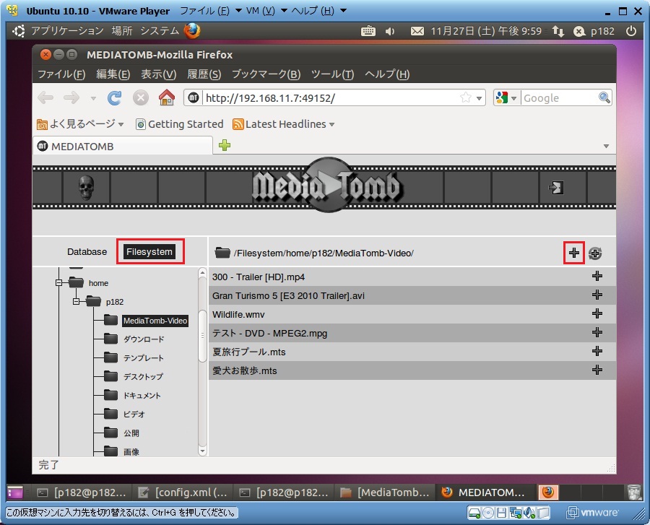Click the tree scrollbar down arrow
650x525 pixels.
coord(202,451)
